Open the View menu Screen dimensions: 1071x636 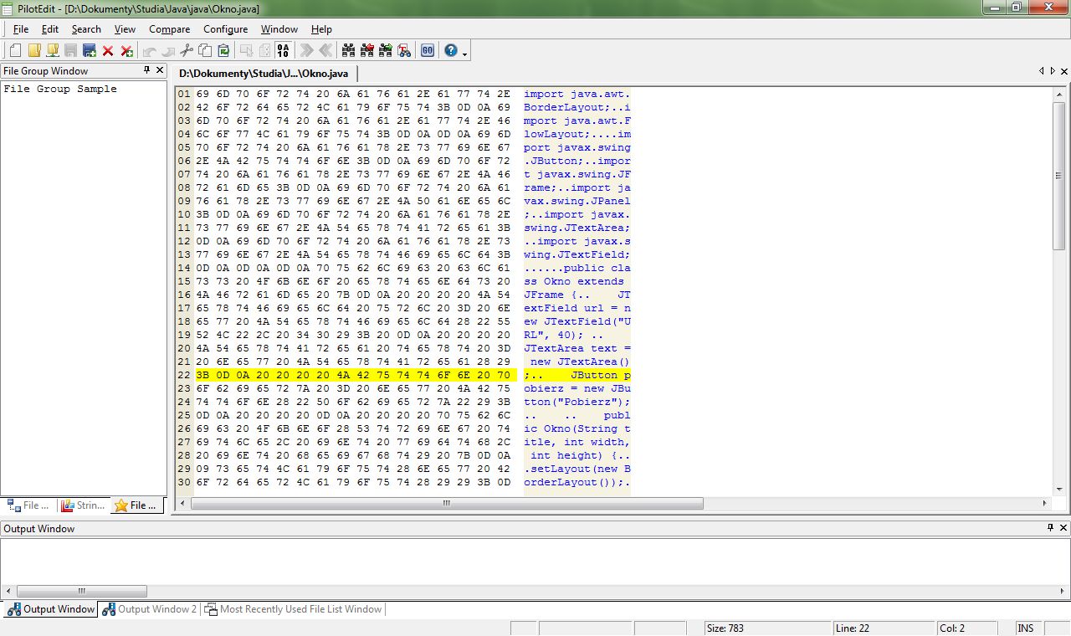125,28
